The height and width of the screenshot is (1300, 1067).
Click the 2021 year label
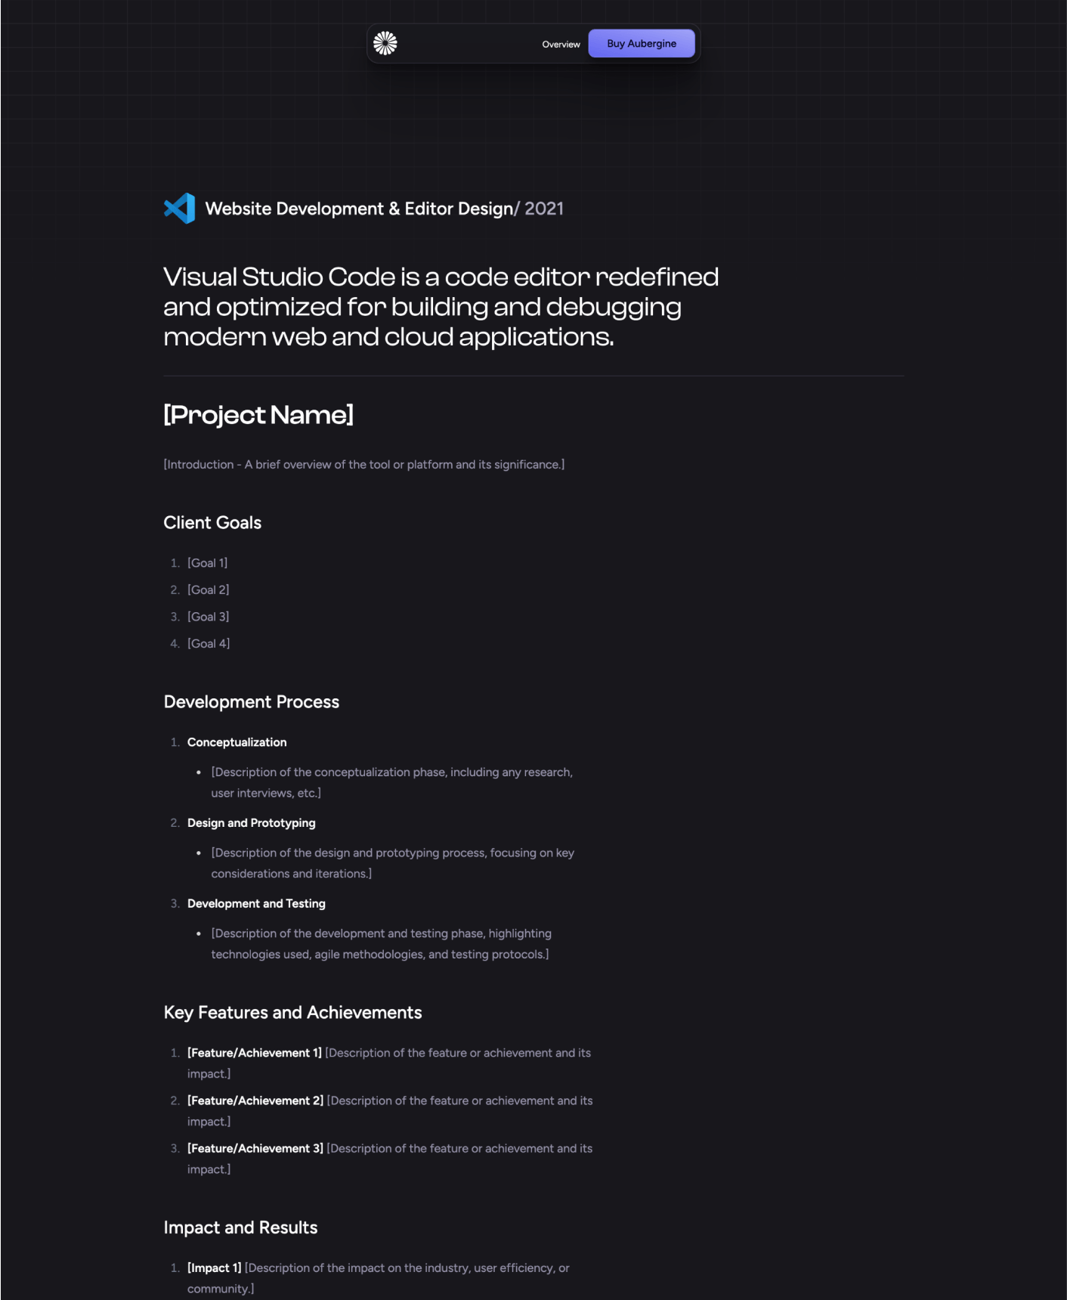[544, 209]
